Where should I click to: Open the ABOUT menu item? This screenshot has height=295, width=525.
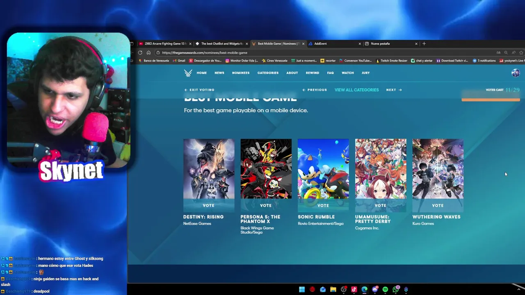tap(292, 73)
